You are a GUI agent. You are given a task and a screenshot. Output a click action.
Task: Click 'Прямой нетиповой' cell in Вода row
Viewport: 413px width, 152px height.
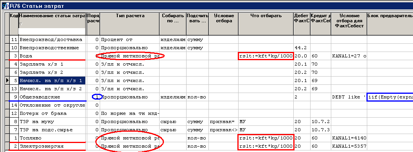pos(130,56)
